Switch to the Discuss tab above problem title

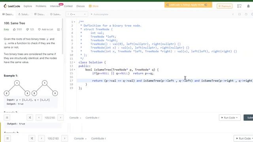click(x=40, y=14)
